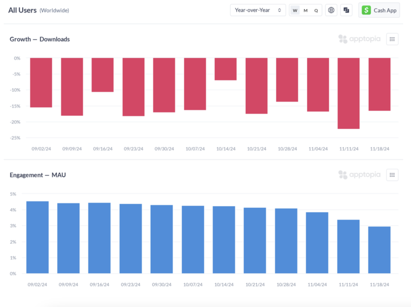Switch to the monthly M interval
Viewport: 411px width, 307px height.
305,10
